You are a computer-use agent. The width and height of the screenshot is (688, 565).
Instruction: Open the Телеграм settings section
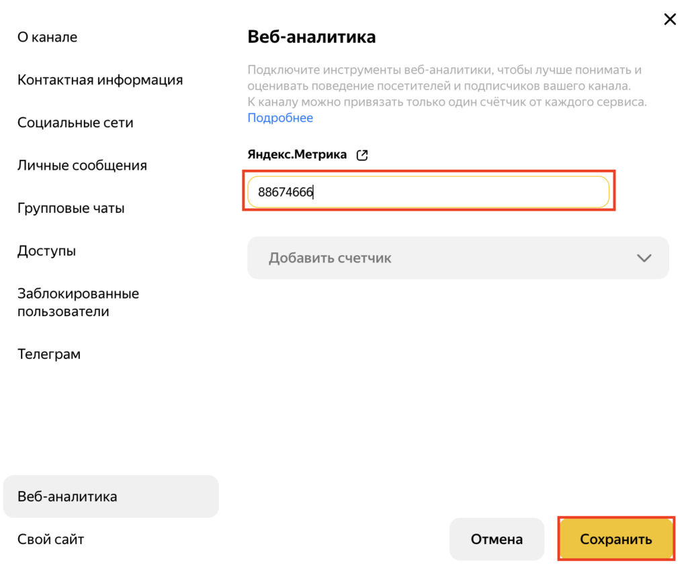click(49, 354)
